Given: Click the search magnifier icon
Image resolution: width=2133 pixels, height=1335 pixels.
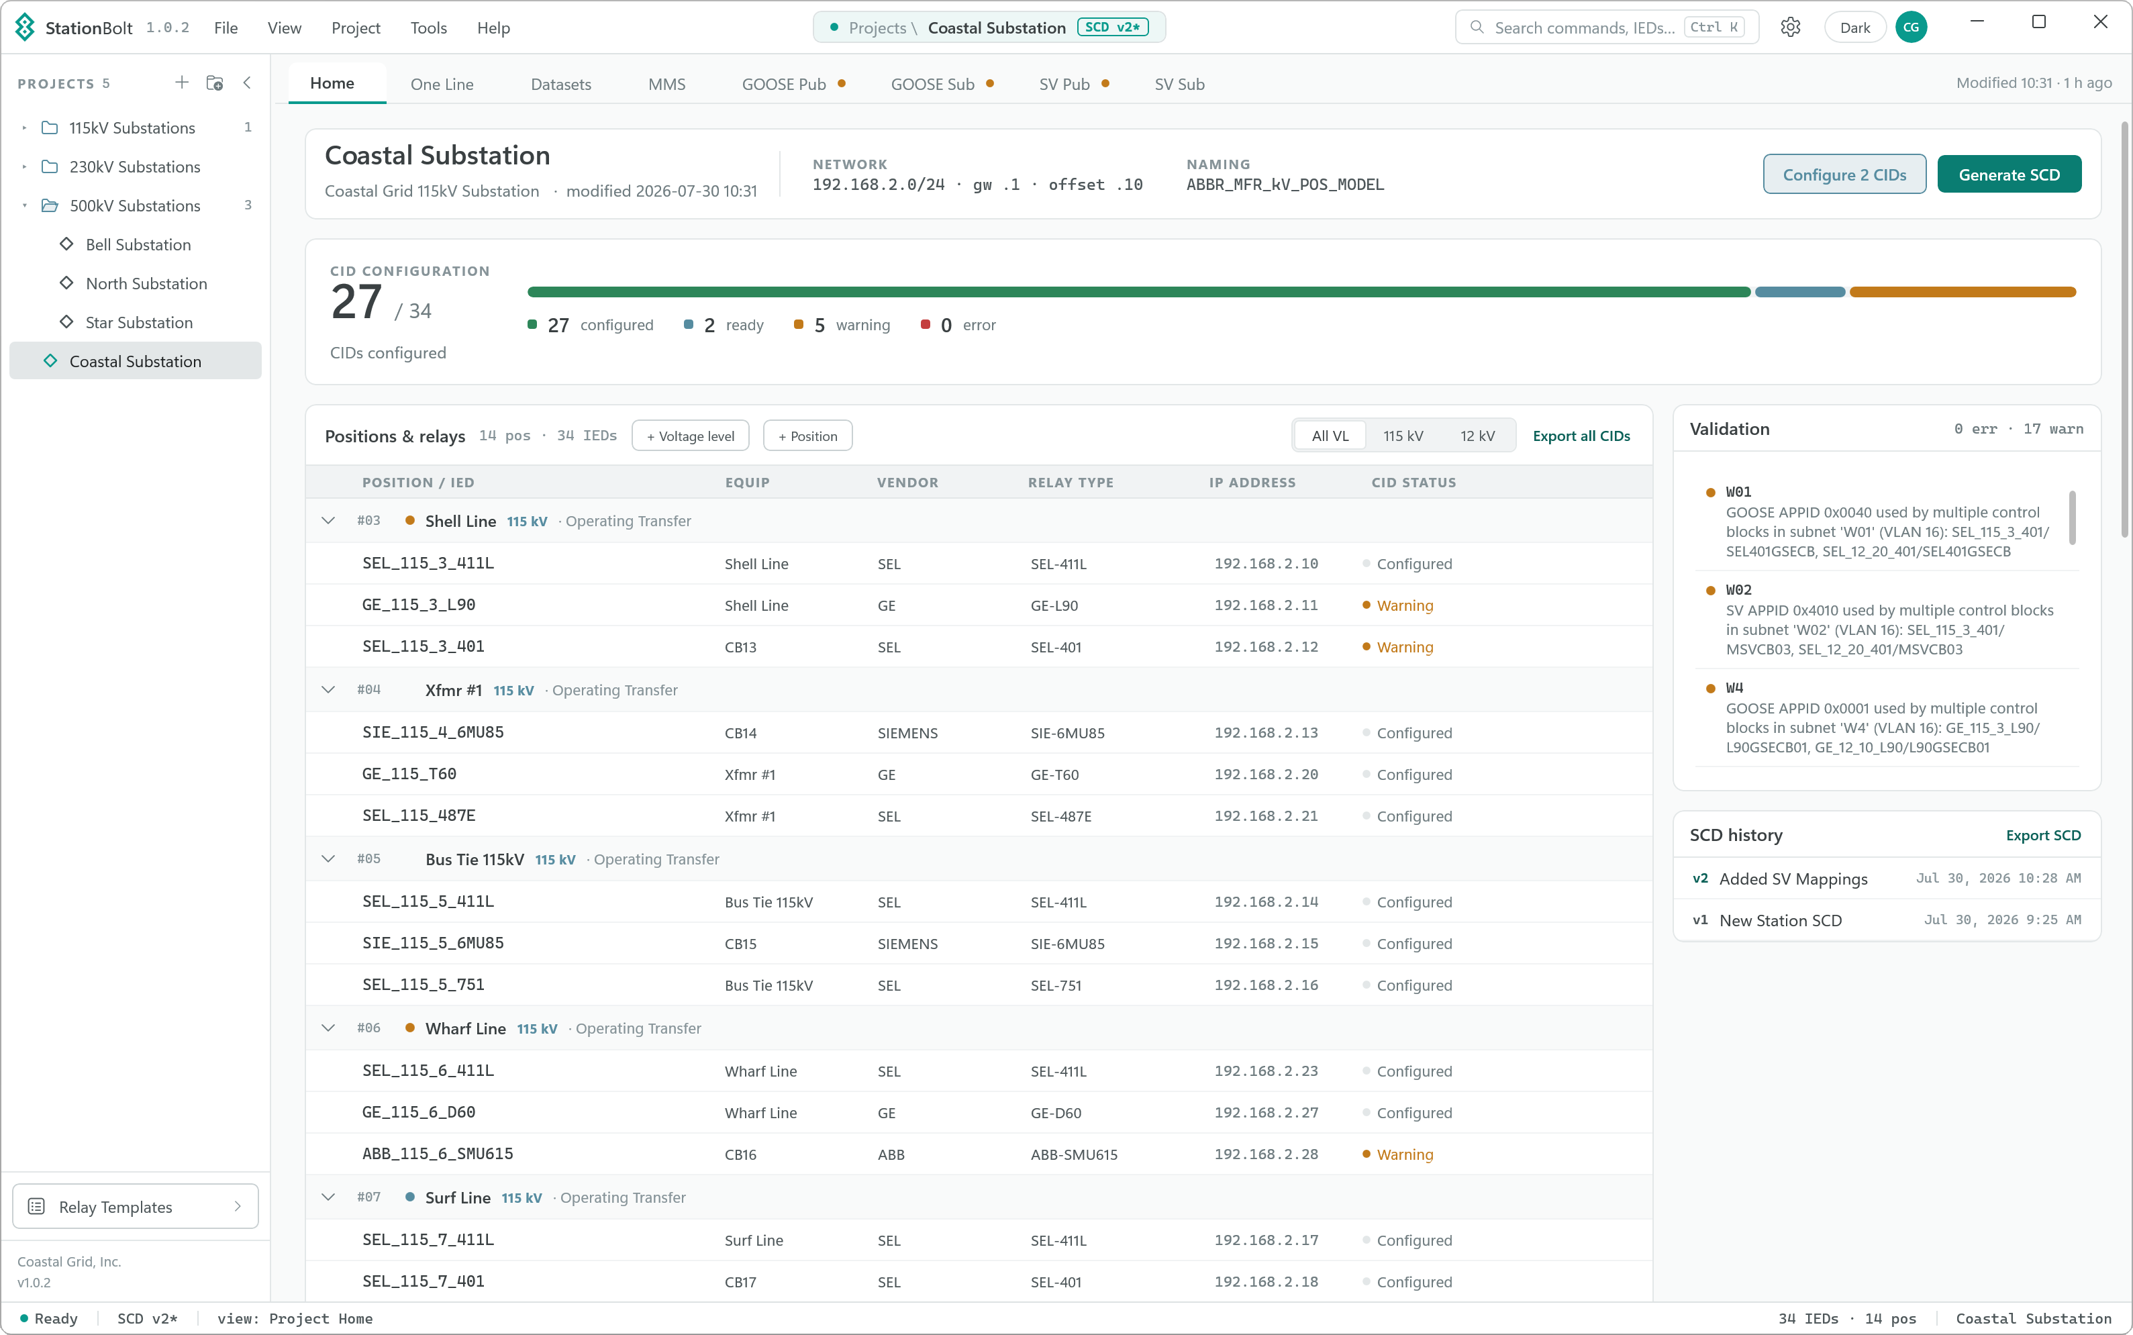Looking at the screenshot, I should [1477, 28].
